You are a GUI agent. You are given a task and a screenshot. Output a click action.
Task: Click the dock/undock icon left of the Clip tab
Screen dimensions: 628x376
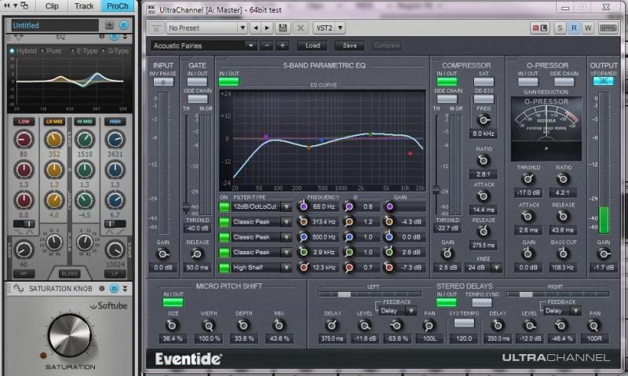click(25, 5)
